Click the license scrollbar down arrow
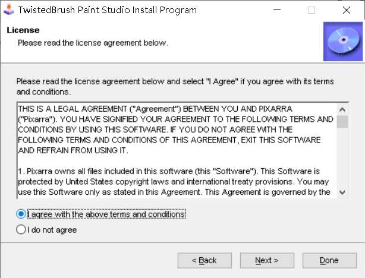 (342, 192)
